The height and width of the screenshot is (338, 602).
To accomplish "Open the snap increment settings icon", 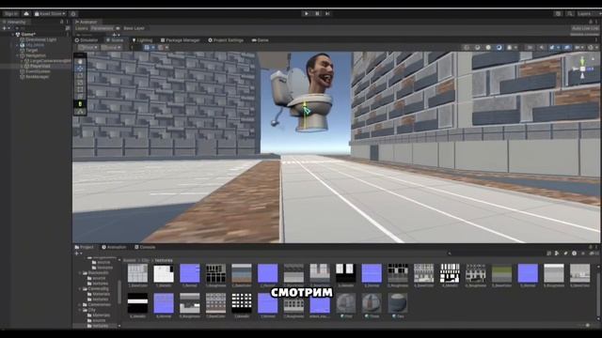I will click(x=161, y=48).
